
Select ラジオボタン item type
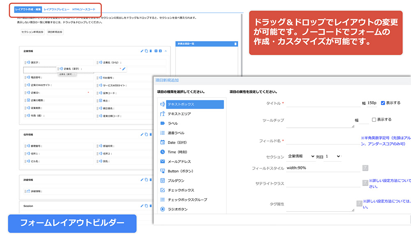click(x=181, y=209)
